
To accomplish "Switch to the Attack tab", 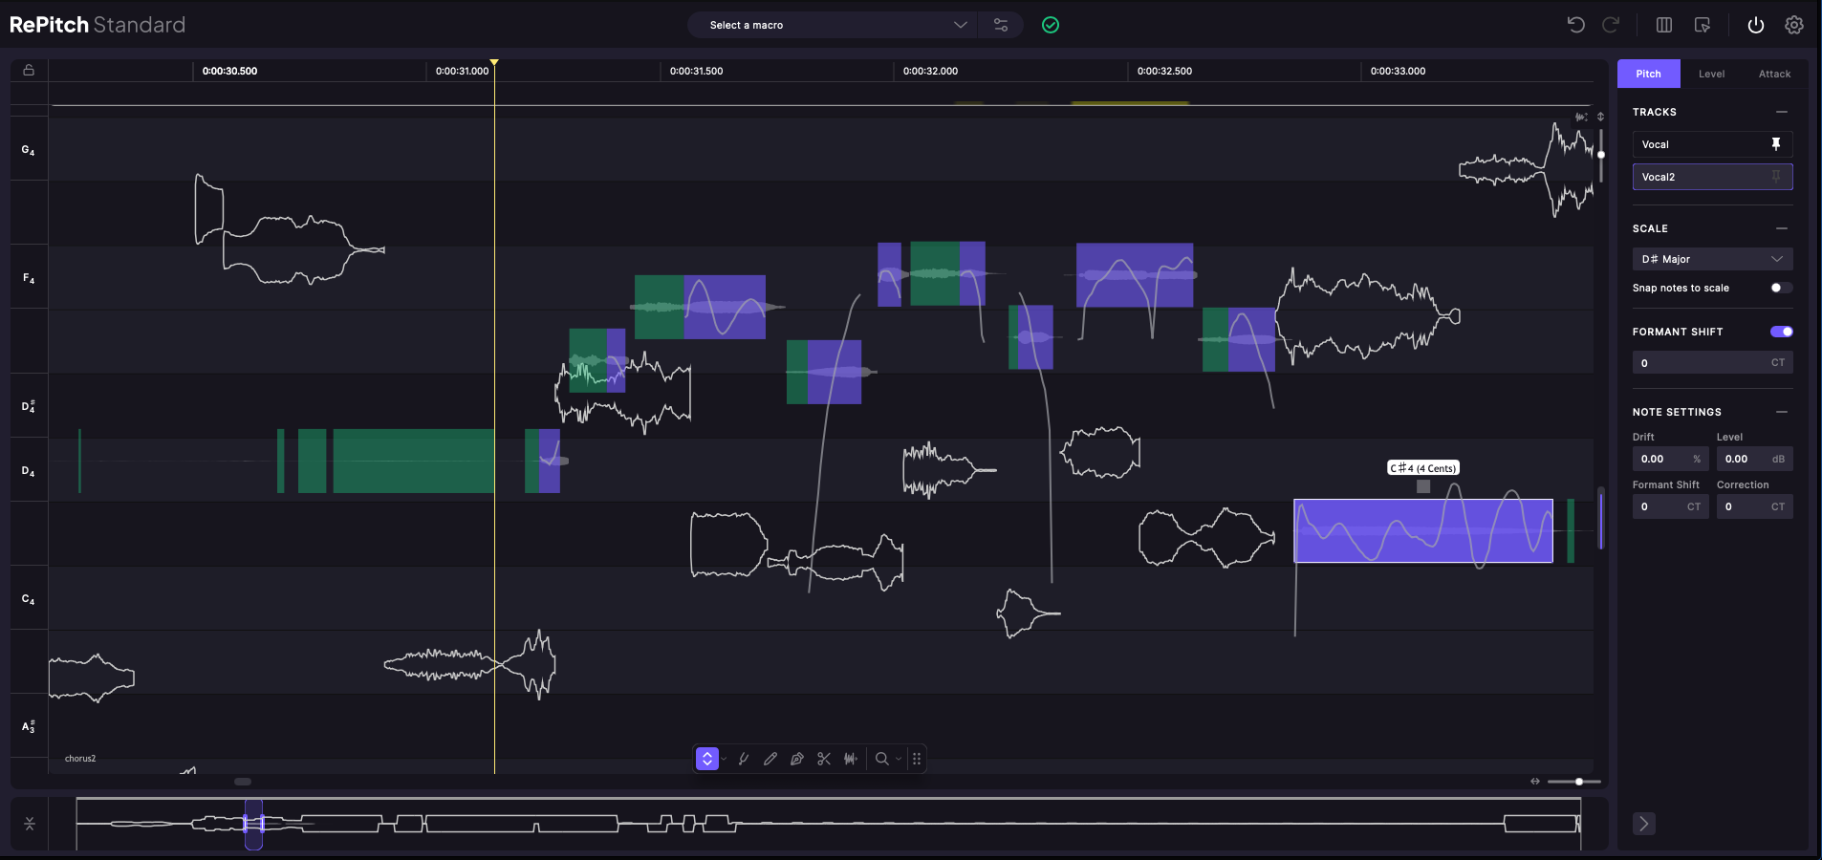I will click(x=1774, y=74).
